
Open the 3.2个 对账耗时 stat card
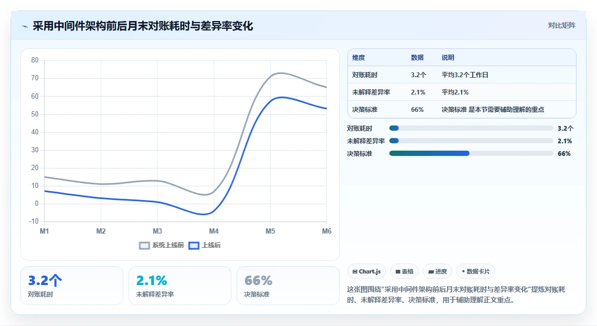tap(71, 286)
